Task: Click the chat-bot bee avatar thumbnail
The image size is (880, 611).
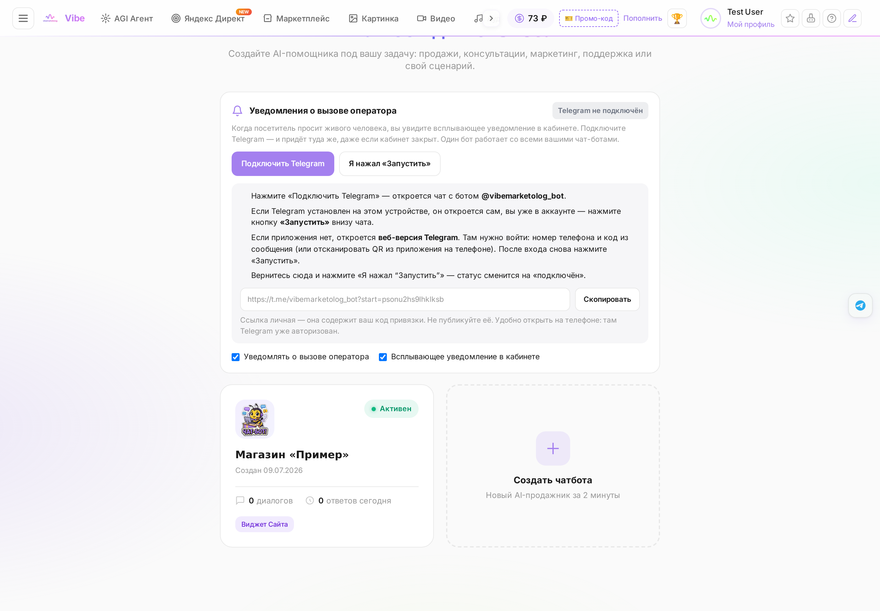Action: (x=255, y=419)
